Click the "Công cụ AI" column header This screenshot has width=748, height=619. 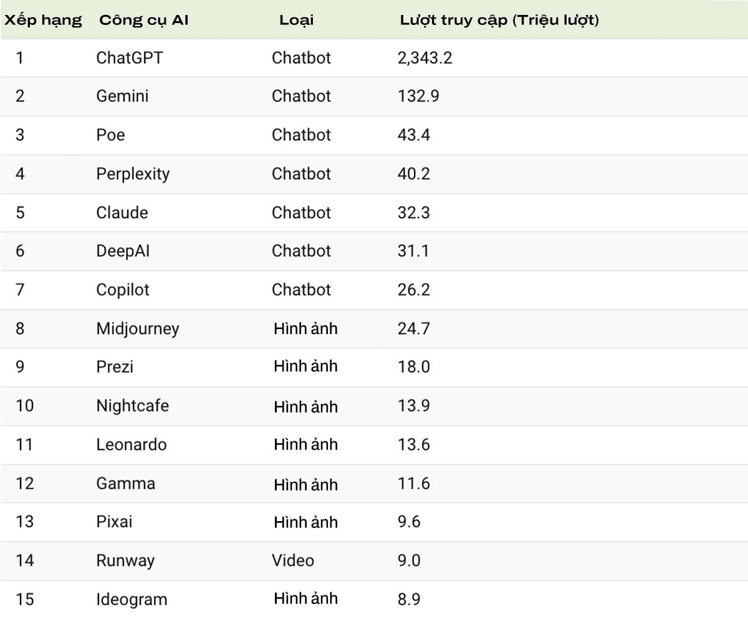143,20
